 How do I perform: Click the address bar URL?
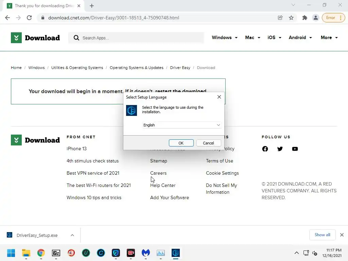pyautogui.click(x=114, y=18)
